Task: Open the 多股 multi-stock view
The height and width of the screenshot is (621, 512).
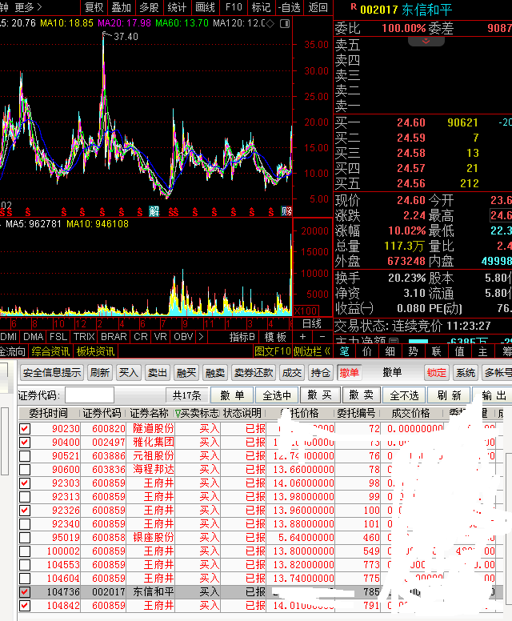Action: pyautogui.click(x=149, y=7)
